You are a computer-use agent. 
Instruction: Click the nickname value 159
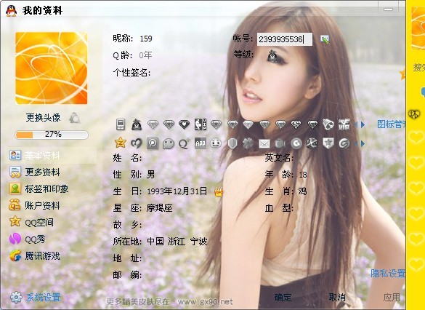pos(146,39)
